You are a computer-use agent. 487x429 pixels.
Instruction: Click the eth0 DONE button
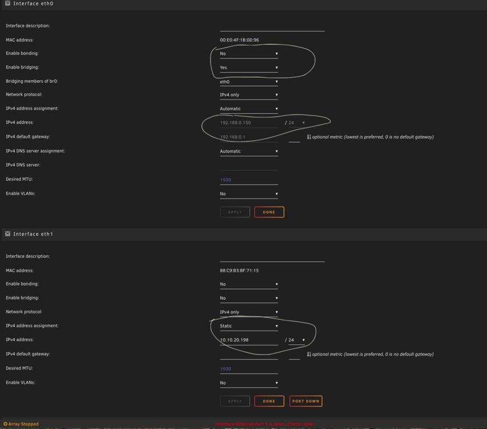point(269,212)
